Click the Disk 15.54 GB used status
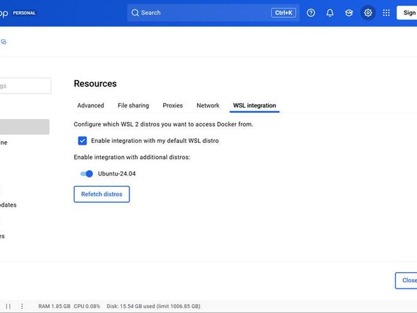417x313 pixels. pos(153,306)
